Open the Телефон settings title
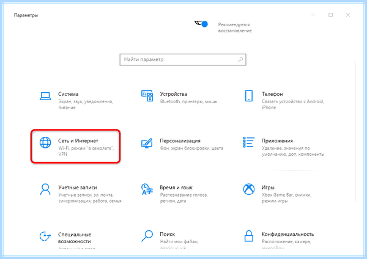The image size is (367, 259). tap(272, 94)
